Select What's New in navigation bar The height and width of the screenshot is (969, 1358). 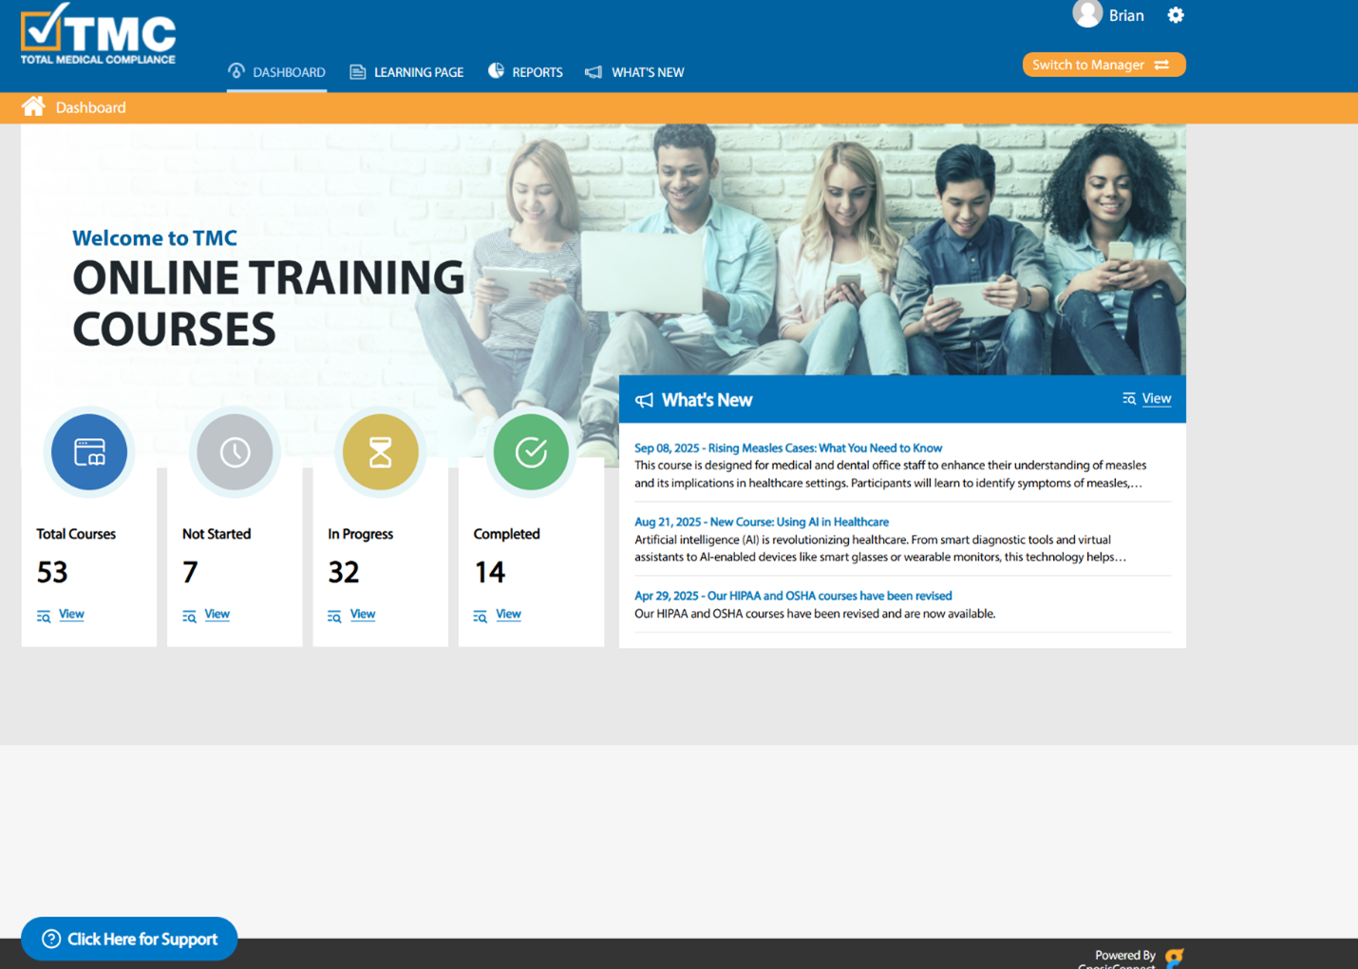pos(635,72)
